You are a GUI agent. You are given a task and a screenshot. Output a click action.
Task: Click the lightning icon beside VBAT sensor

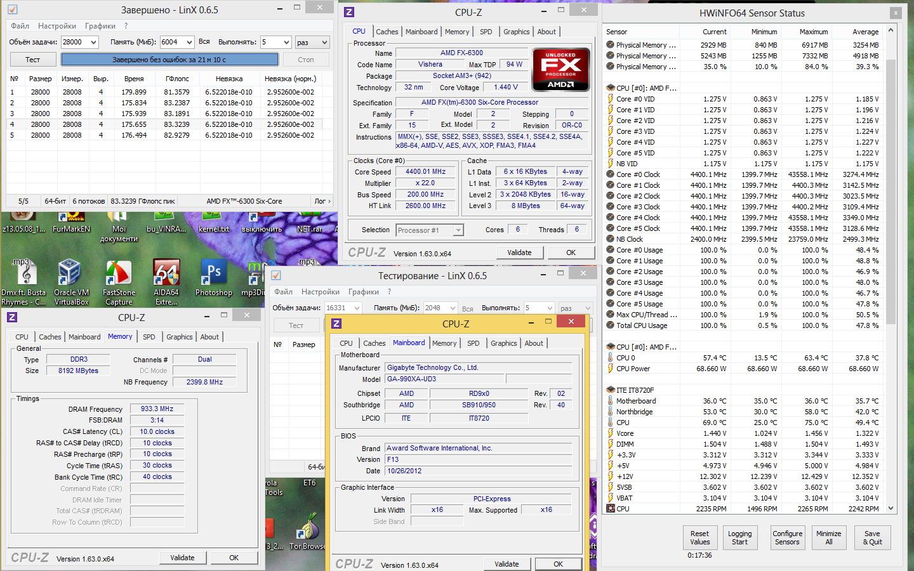(611, 498)
